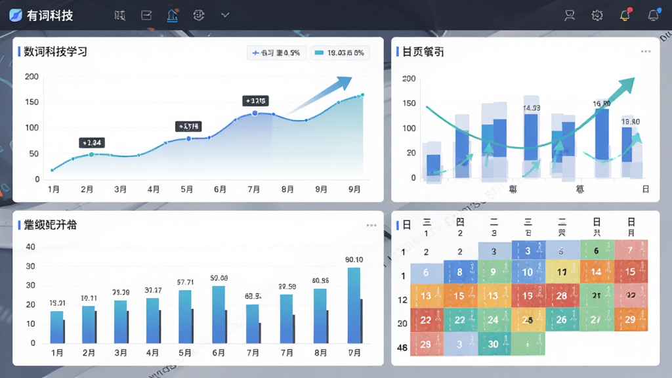Screen dimensions: 672x378
Task: Select the red calendar cell 7
Action: click(x=631, y=250)
